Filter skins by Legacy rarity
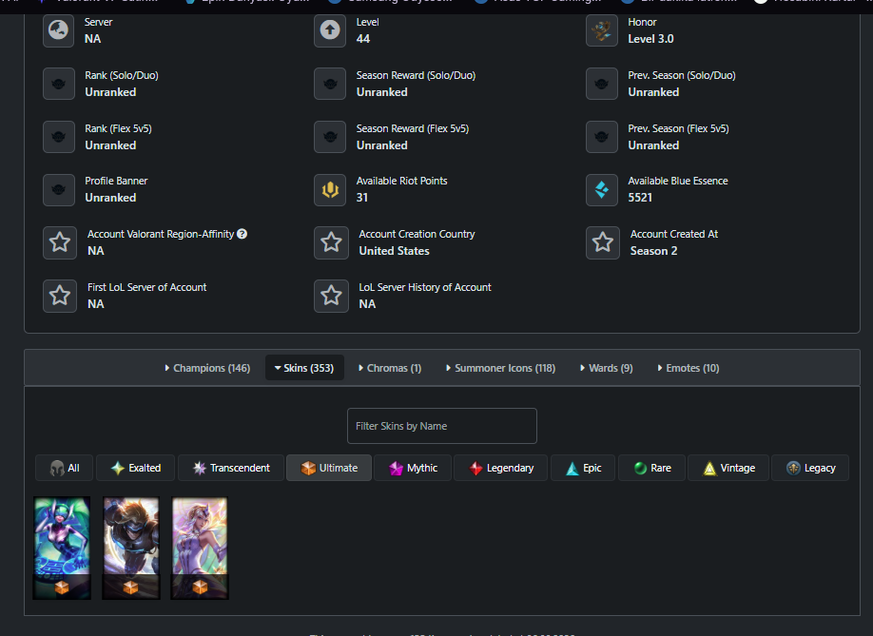 coord(810,468)
